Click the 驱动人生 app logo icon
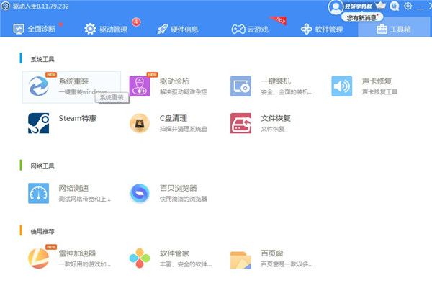432x288 pixels. pos(6,6)
